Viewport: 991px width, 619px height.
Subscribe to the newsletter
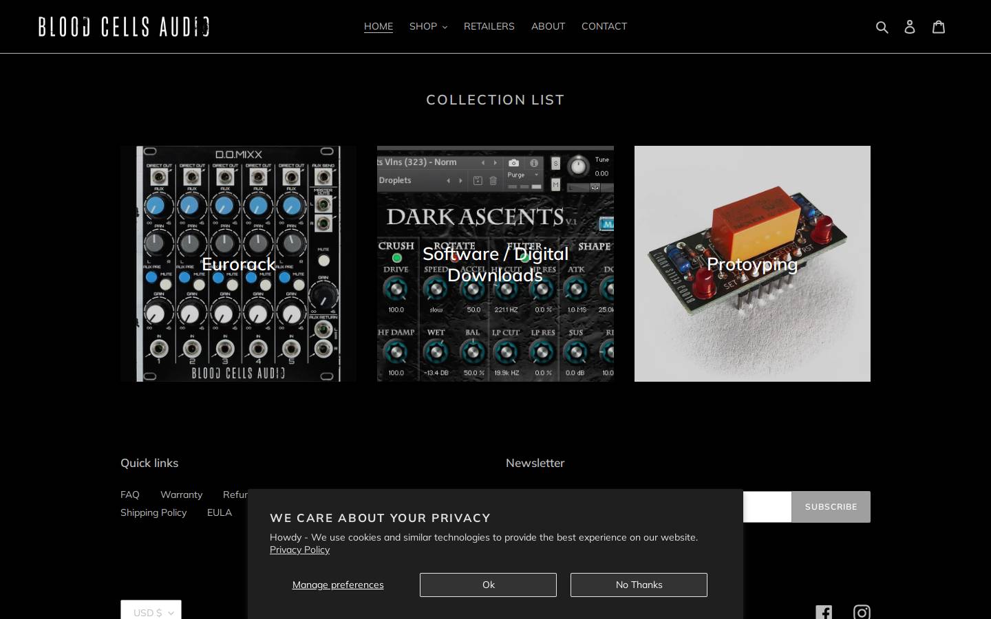click(x=831, y=507)
